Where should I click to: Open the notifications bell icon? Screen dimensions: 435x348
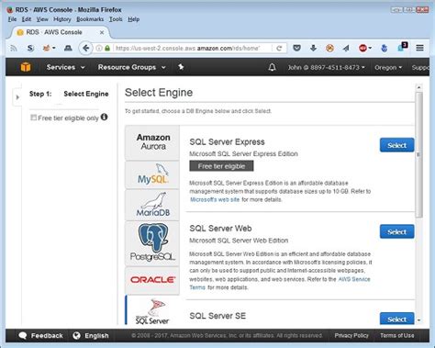[x=272, y=67]
